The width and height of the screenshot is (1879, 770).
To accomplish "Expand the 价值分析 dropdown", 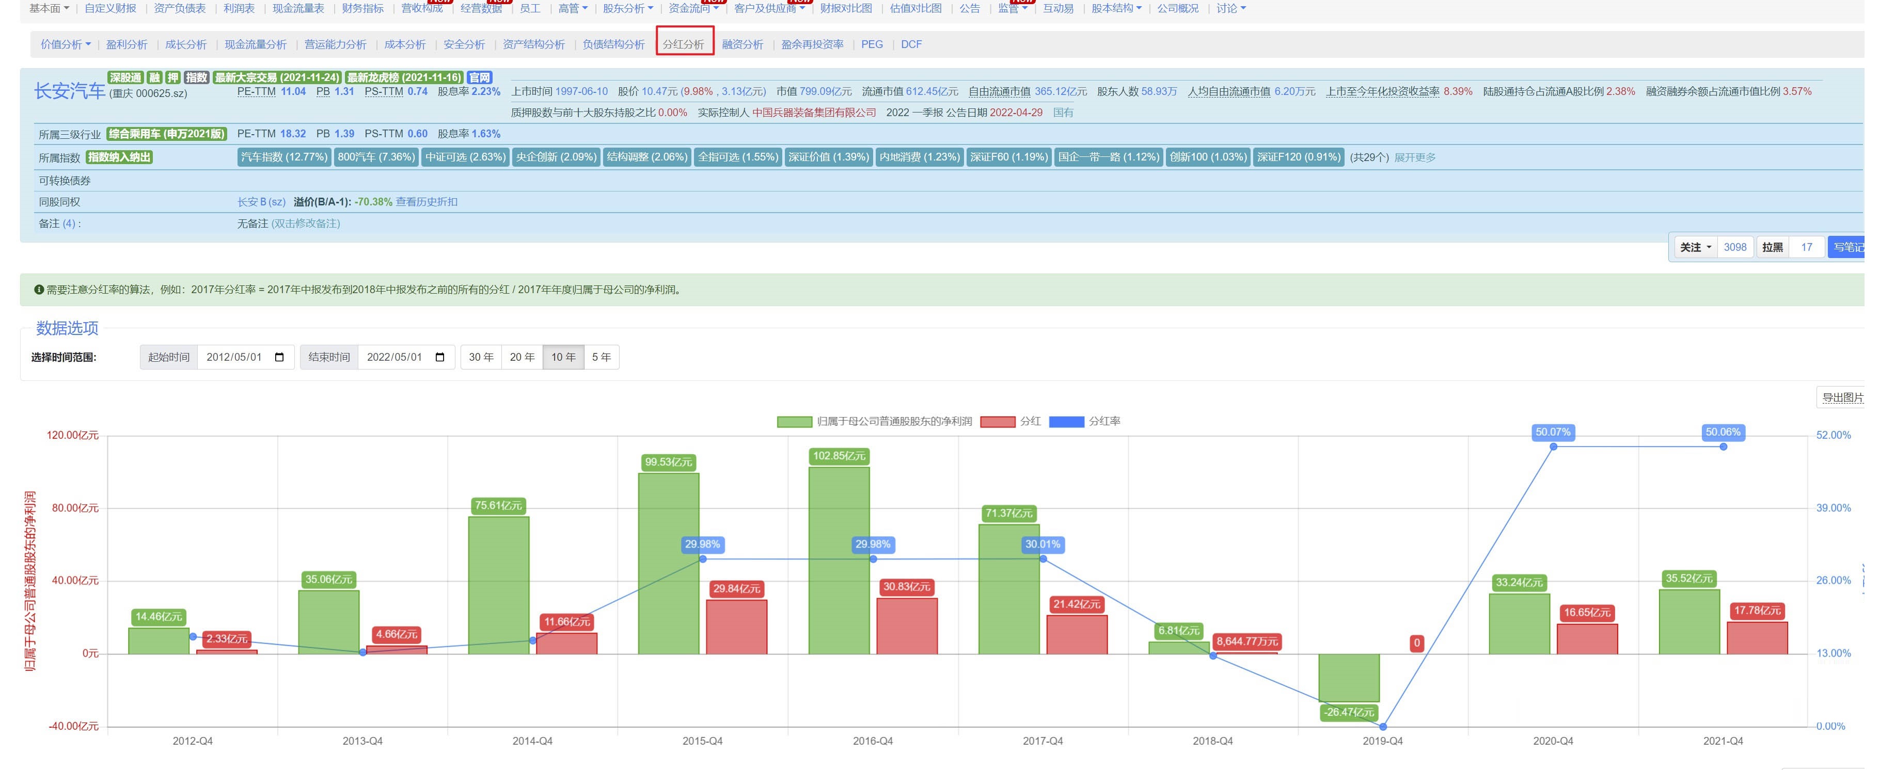I will (x=66, y=44).
